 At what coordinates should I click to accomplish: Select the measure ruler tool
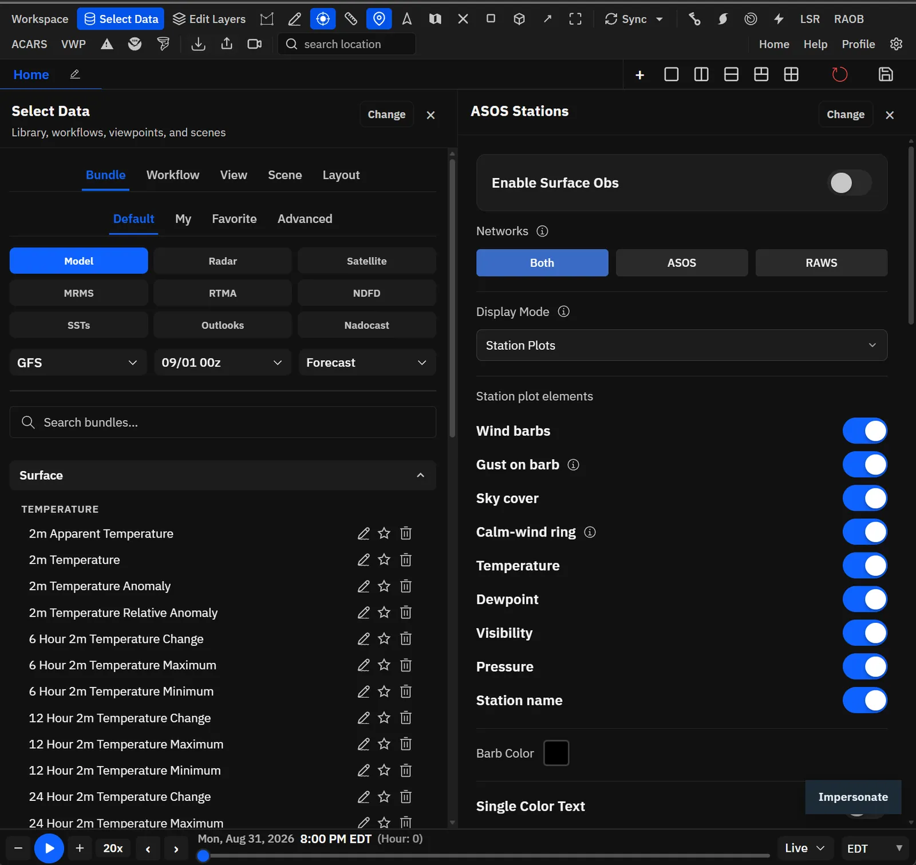coord(351,19)
